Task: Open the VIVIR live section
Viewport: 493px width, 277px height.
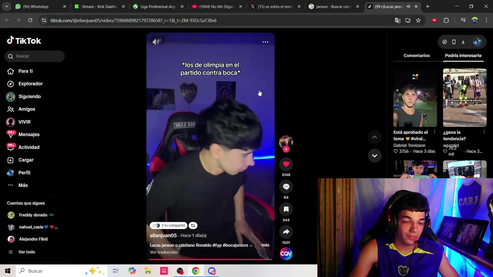Action: pos(24,122)
